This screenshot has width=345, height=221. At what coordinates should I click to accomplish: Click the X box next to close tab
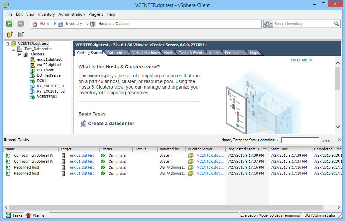click(x=311, y=60)
